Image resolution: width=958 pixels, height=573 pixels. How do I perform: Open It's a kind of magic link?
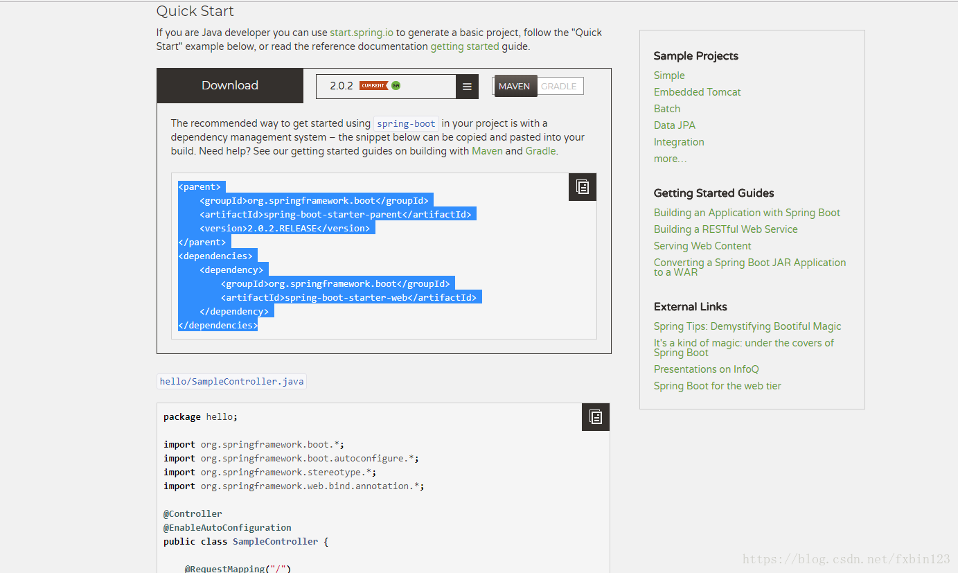(744, 347)
